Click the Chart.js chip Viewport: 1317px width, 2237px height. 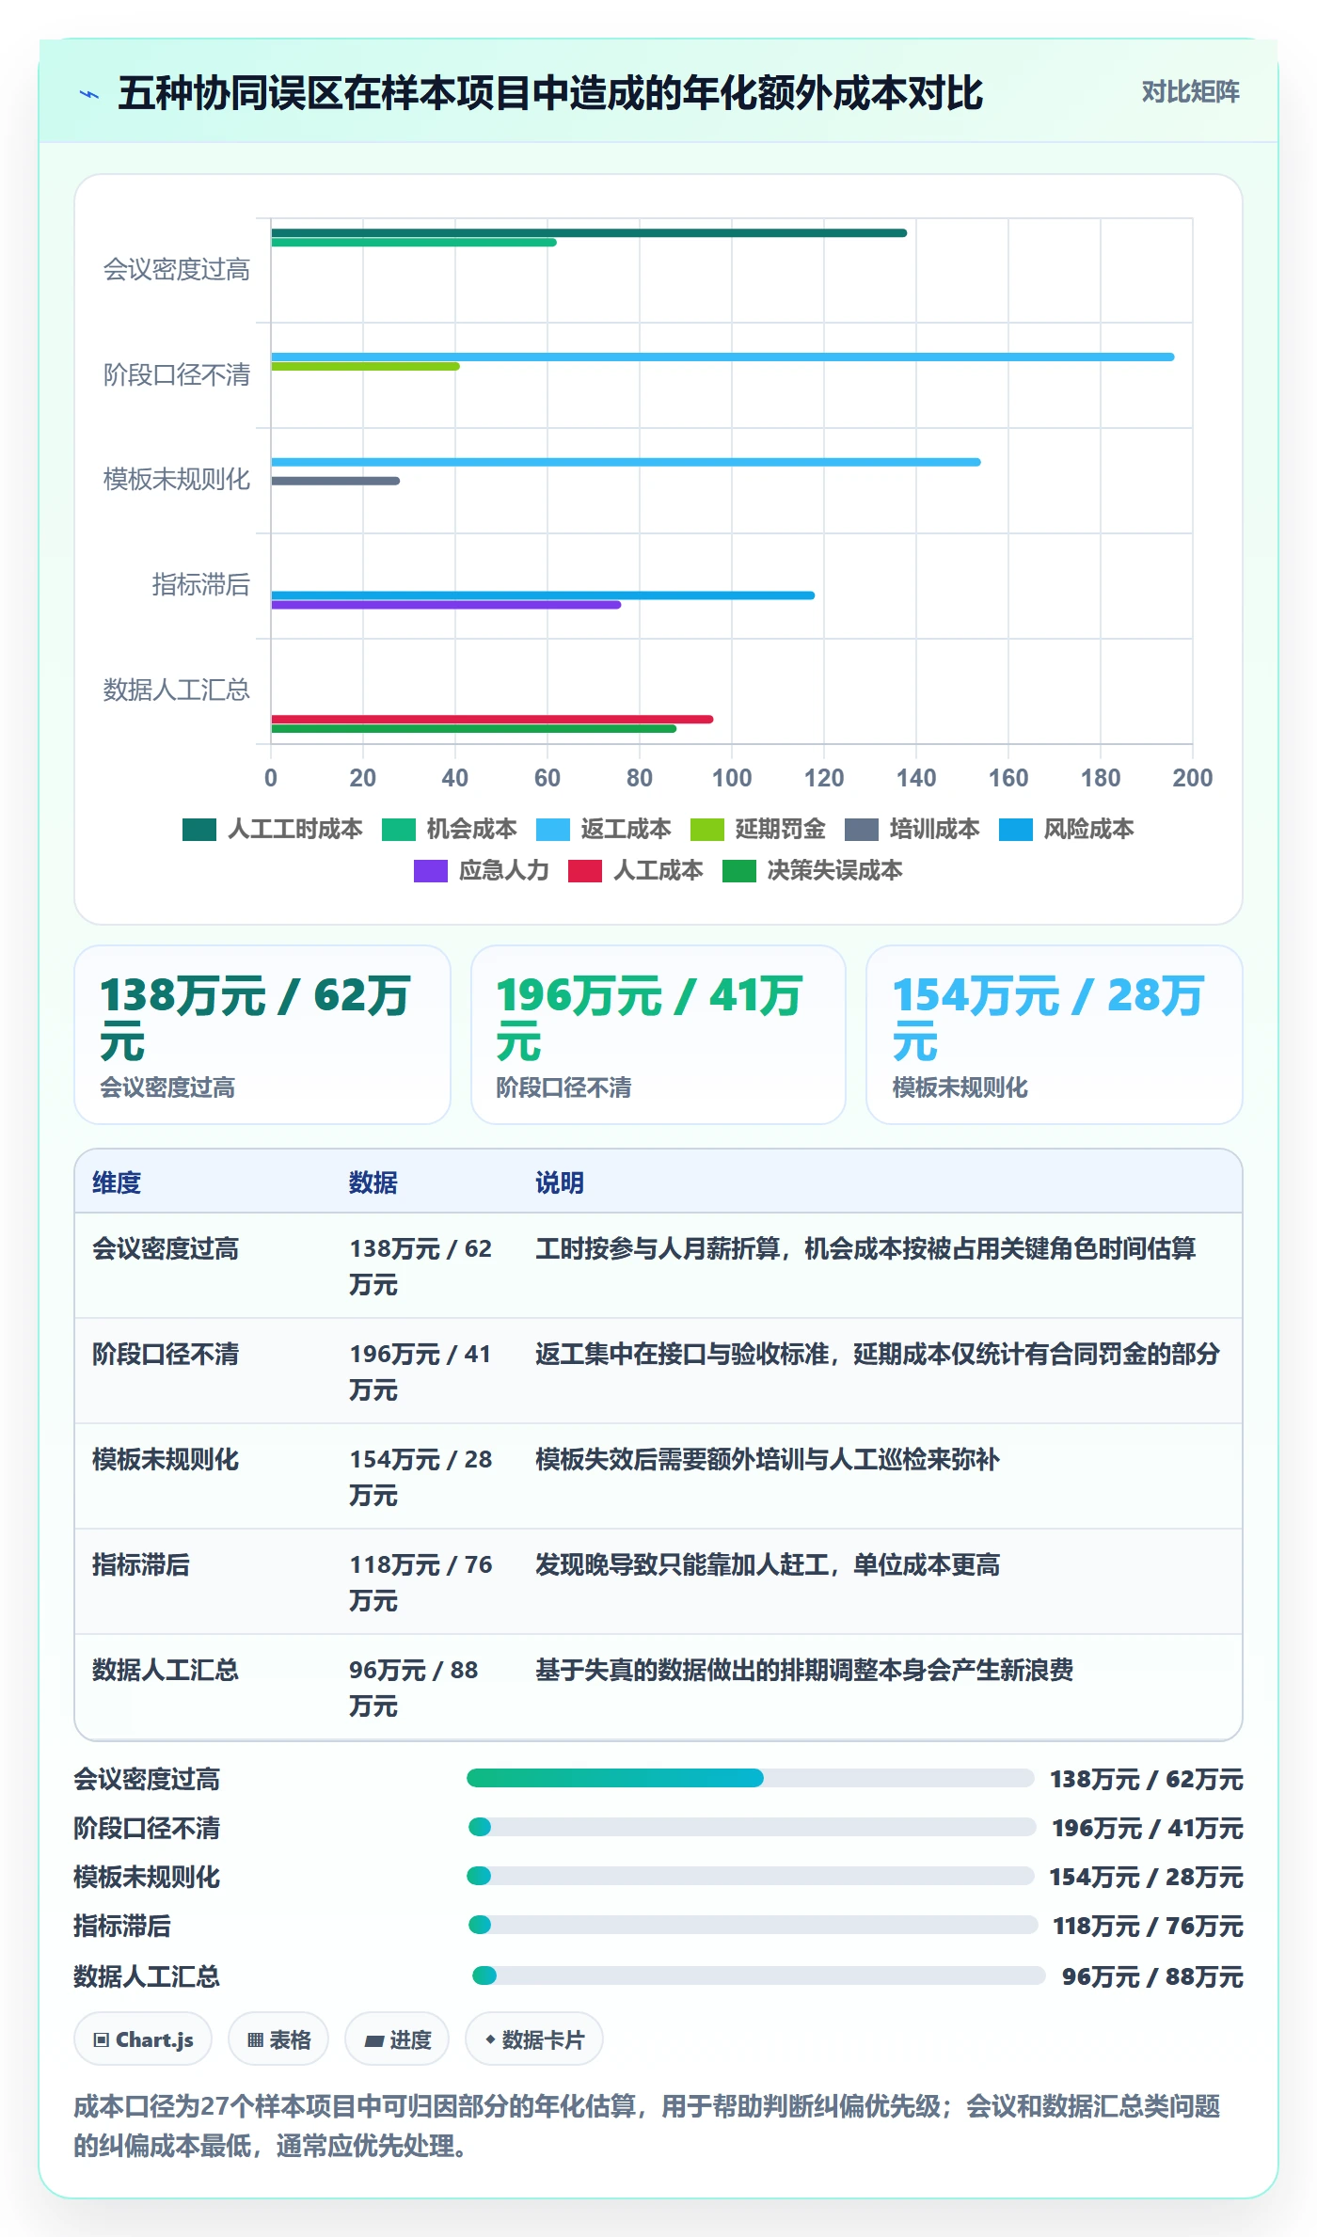[x=143, y=2039]
